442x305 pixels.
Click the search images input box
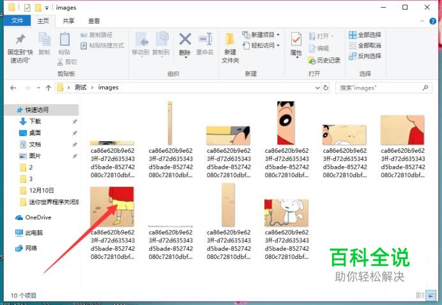tap(383, 88)
